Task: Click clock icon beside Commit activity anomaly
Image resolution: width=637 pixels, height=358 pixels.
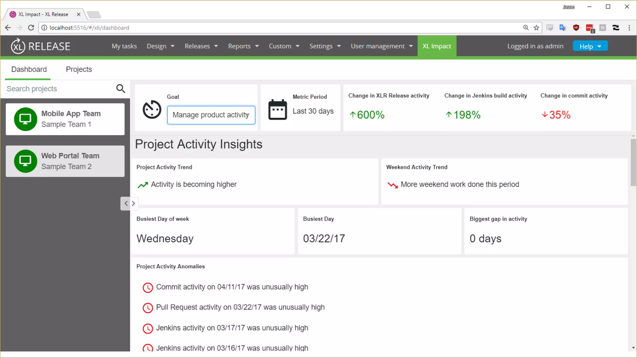Action: click(148, 287)
